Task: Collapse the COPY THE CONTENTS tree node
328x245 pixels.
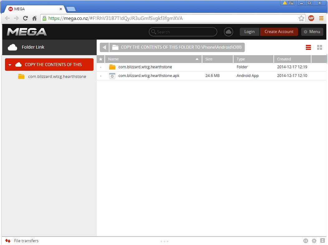Action: (x=10, y=65)
